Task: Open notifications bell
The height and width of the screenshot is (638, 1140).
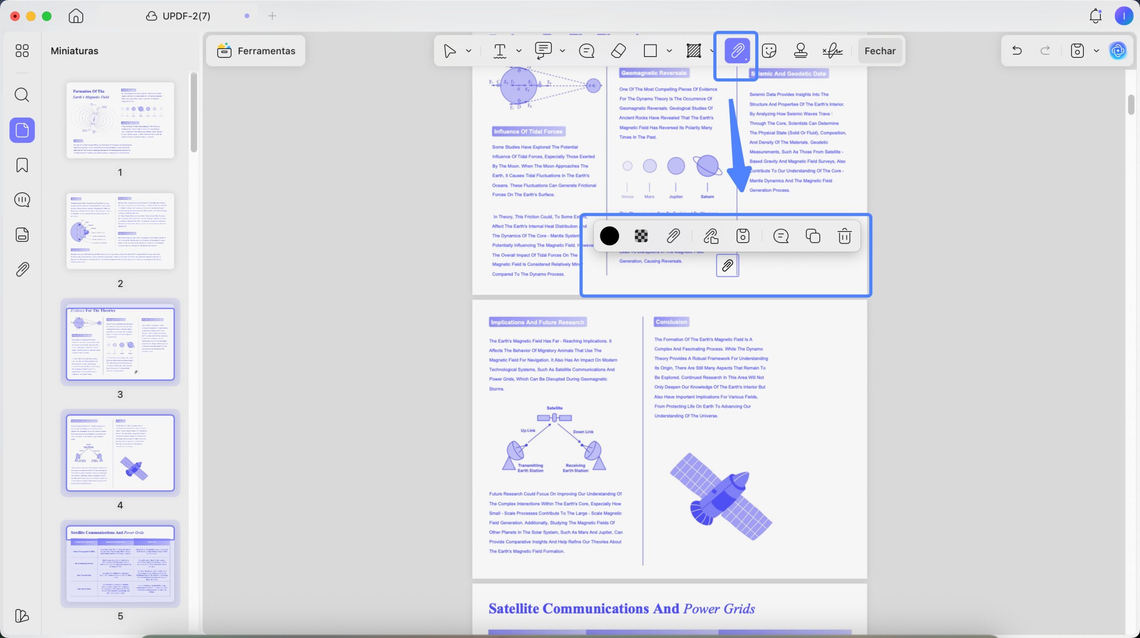Action: pyautogui.click(x=1095, y=16)
